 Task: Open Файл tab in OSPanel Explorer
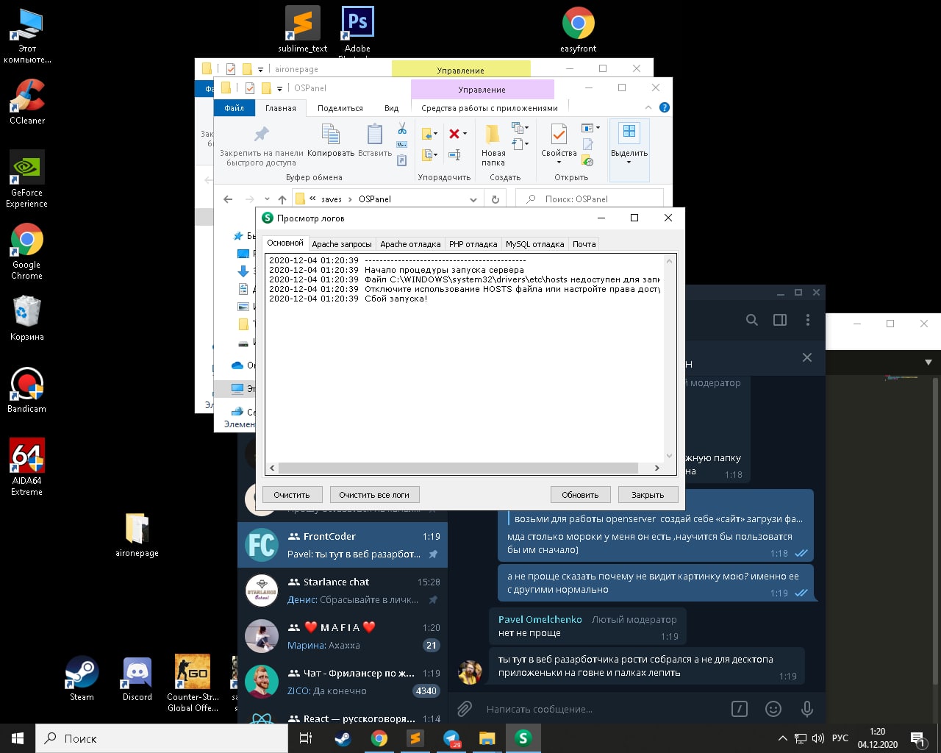click(x=234, y=108)
